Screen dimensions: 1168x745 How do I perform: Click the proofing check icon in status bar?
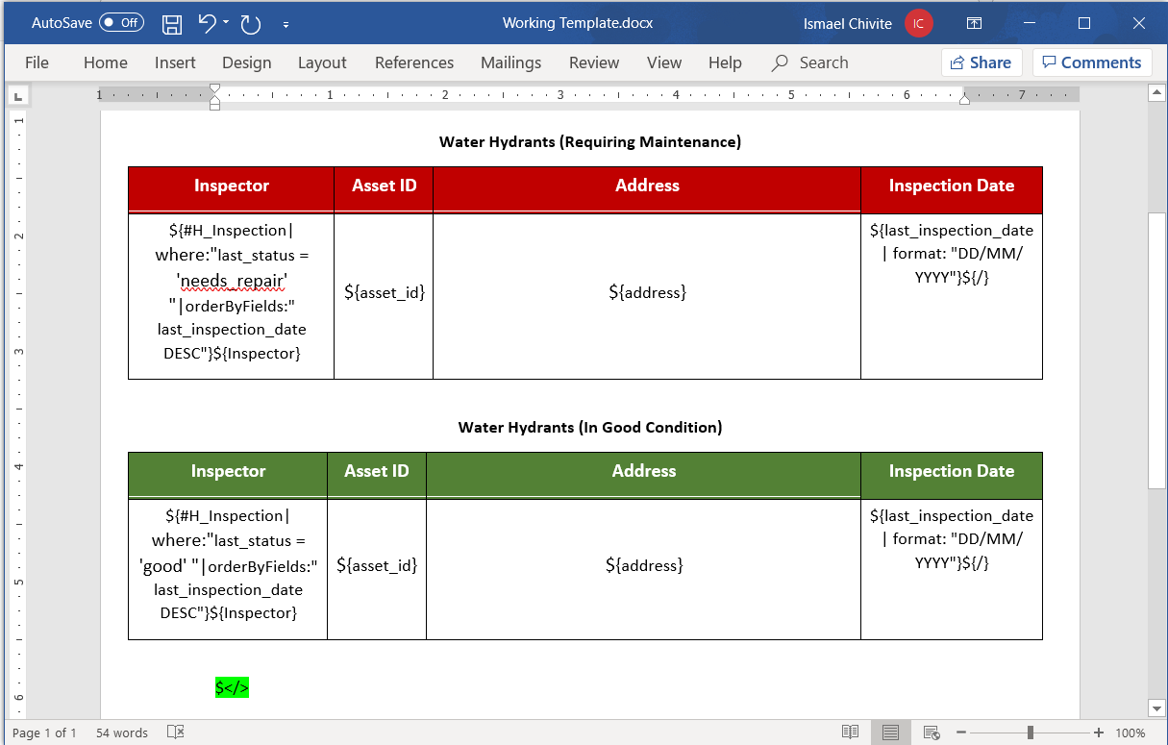[175, 733]
